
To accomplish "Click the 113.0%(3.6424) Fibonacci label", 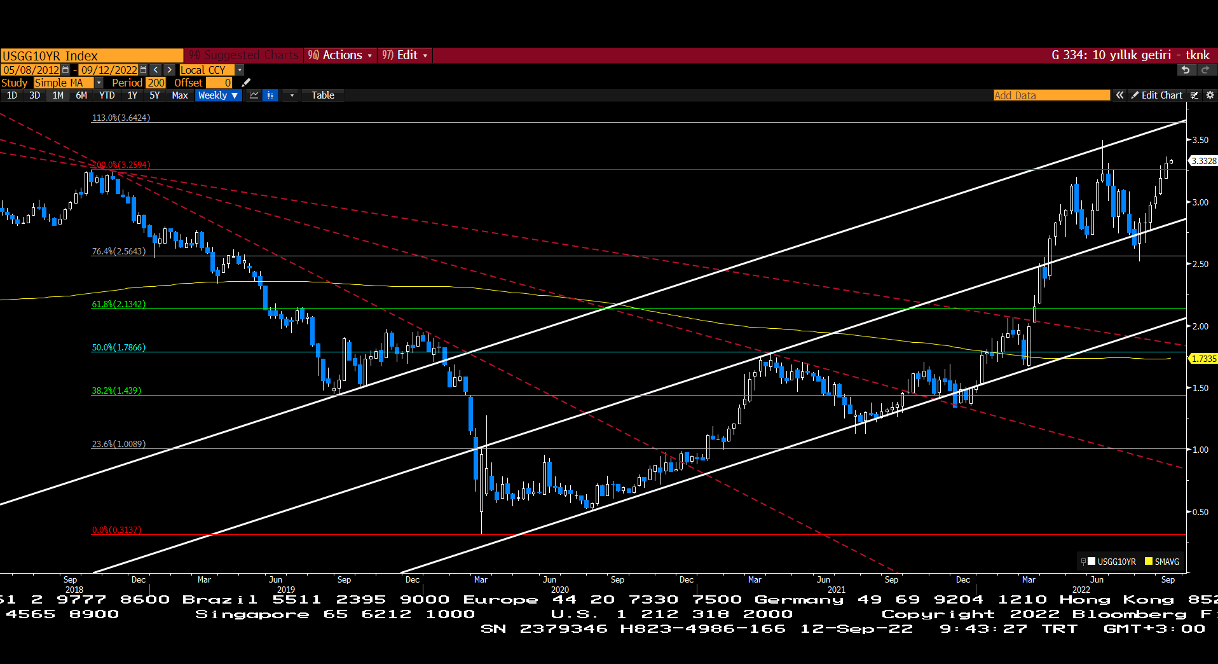I will point(121,118).
